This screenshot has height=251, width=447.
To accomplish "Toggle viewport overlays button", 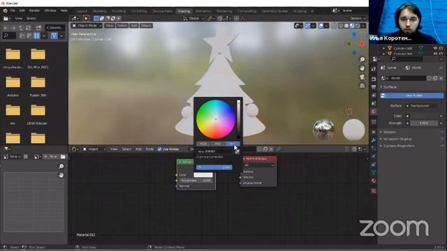I will click(321, 26).
